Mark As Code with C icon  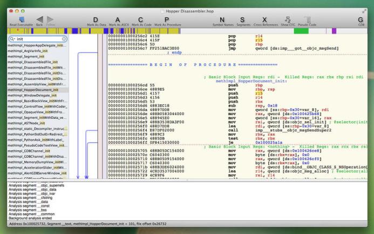tap(140, 20)
